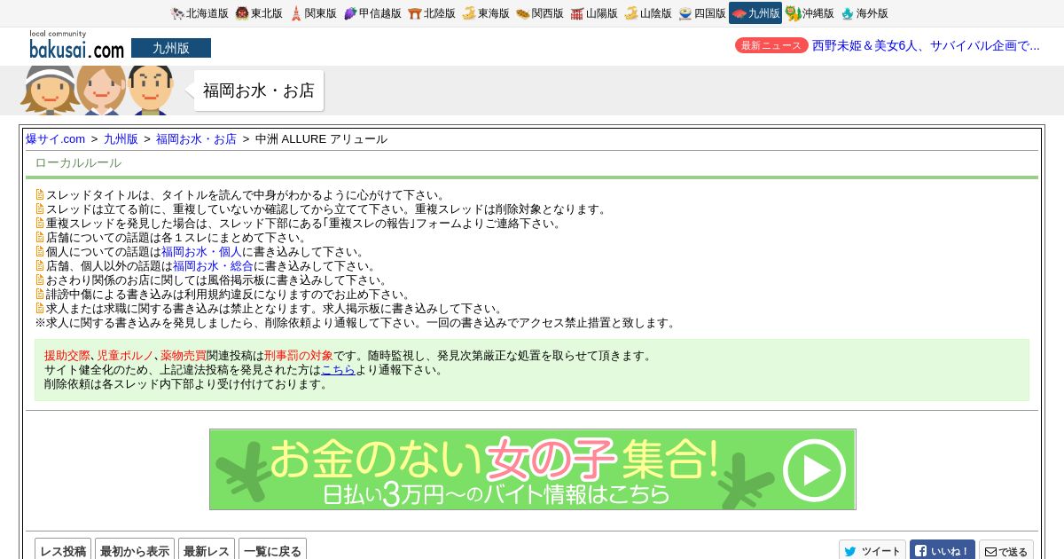Click the three faces mascot image
1064x559 pixels.
click(x=98, y=90)
